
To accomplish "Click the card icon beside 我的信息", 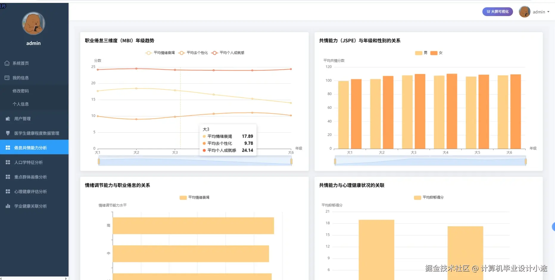I will (7, 78).
